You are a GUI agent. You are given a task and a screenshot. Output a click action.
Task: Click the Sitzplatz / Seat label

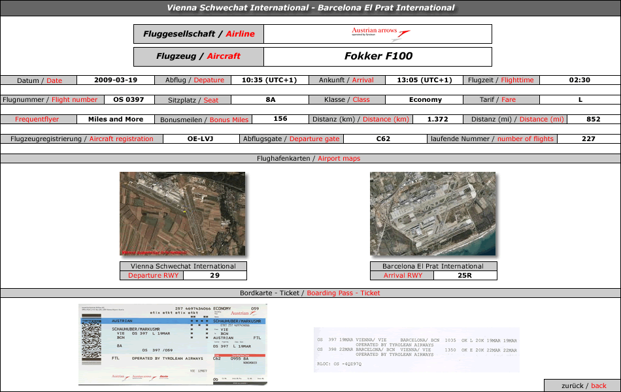click(x=193, y=100)
